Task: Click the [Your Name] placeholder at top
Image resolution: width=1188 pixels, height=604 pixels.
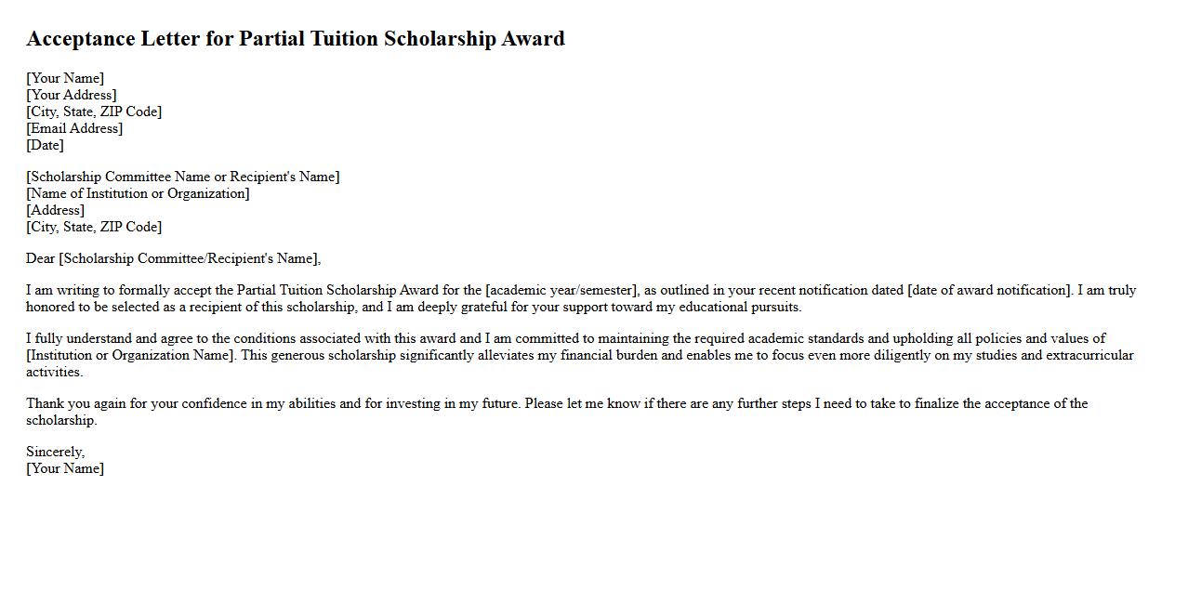Action: tap(65, 78)
